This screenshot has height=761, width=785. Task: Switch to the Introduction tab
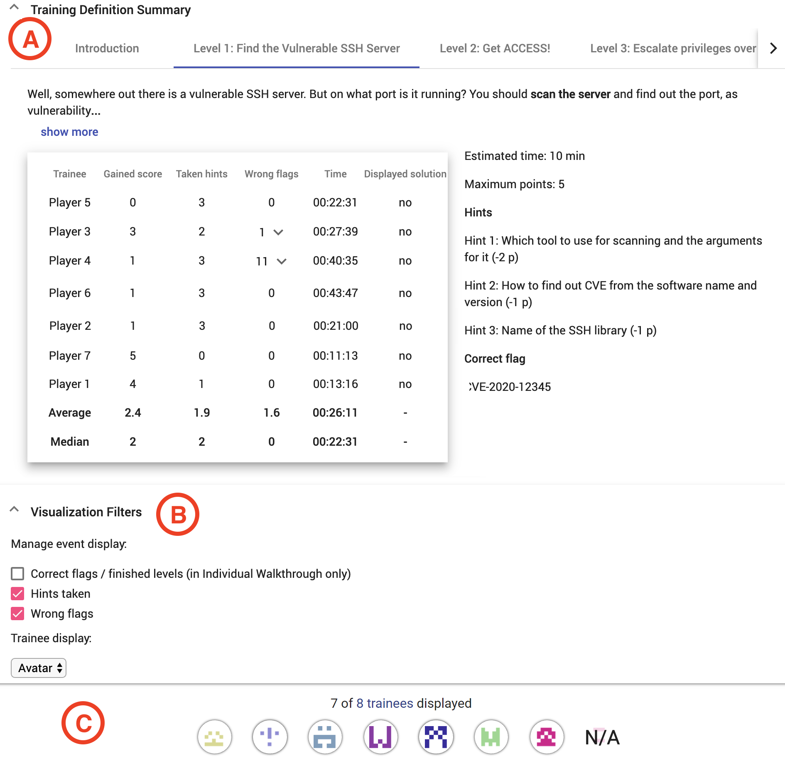click(107, 48)
